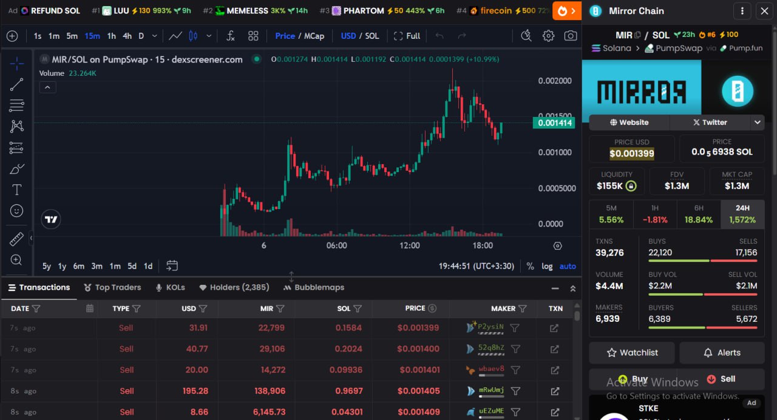The height and width of the screenshot is (420, 777).
Task: Open the Mirror Chain Twitter link
Action: tap(710, 122)
